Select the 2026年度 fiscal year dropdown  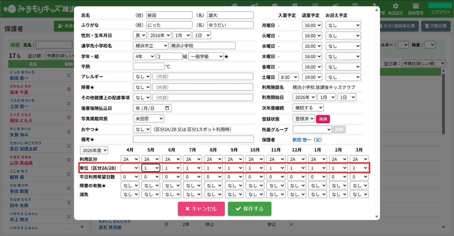tap(94, 150)
